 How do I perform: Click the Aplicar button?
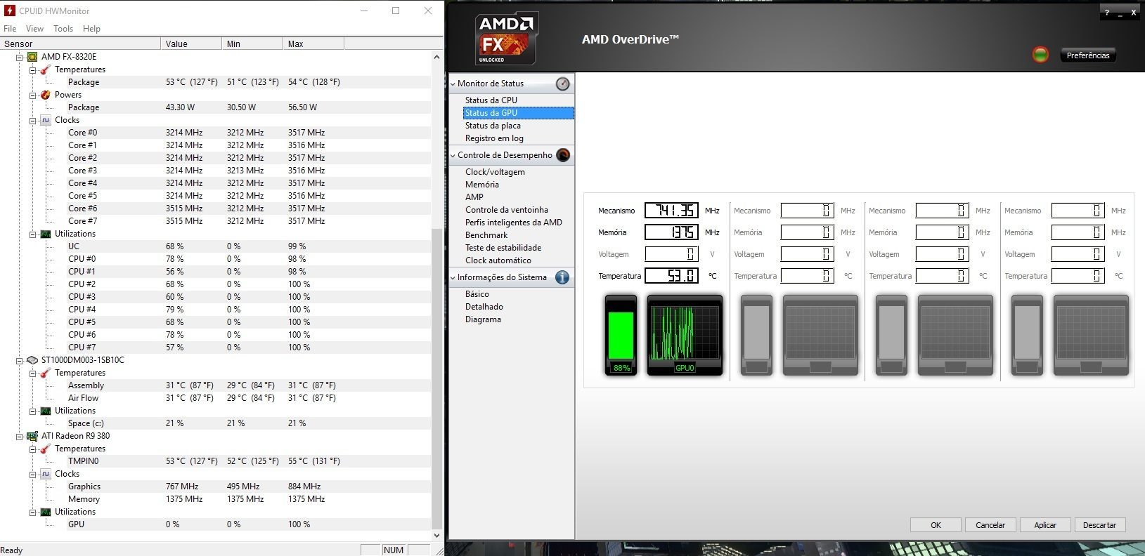[x=1045, y=524]
